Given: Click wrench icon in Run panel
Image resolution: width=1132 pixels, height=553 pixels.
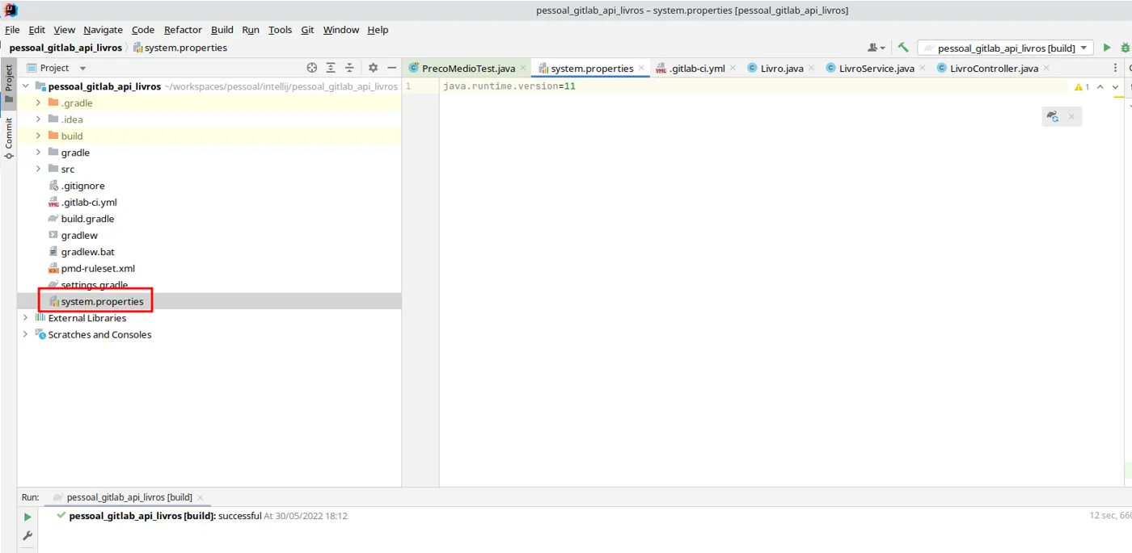Looking at the screenshot, I should (x=27, y=536).
